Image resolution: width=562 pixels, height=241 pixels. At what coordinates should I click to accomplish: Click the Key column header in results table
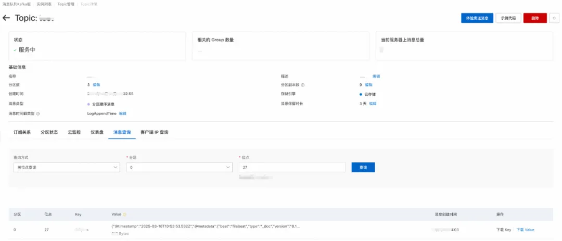click(78, 214)
